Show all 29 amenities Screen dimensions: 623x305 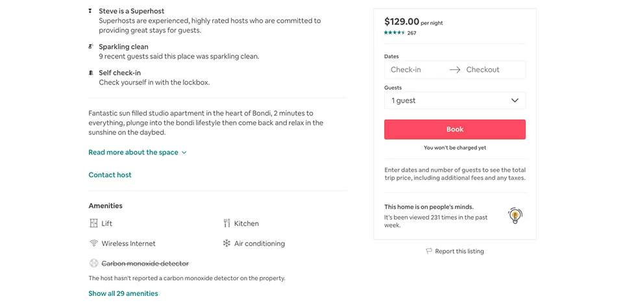123,293
